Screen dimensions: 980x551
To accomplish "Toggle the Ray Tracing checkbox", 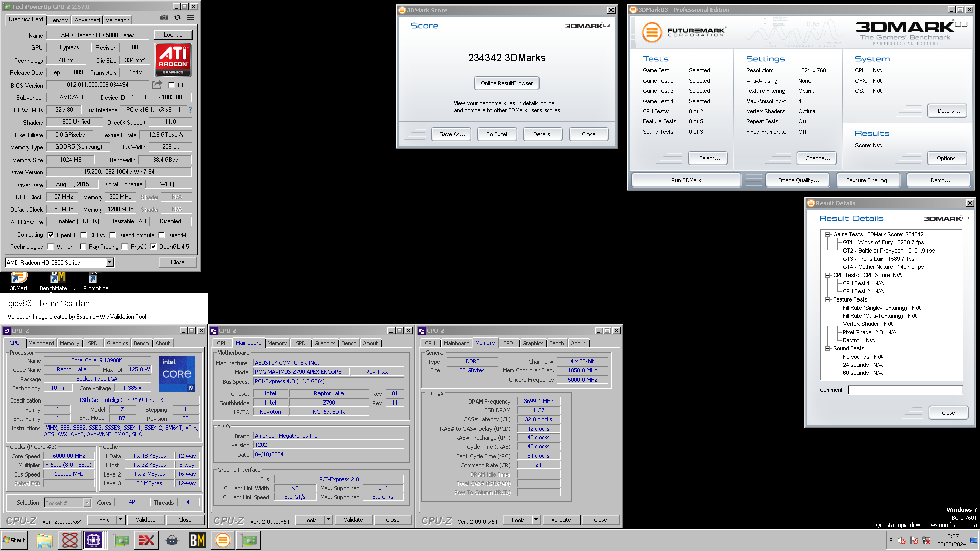I will (83, 247).
